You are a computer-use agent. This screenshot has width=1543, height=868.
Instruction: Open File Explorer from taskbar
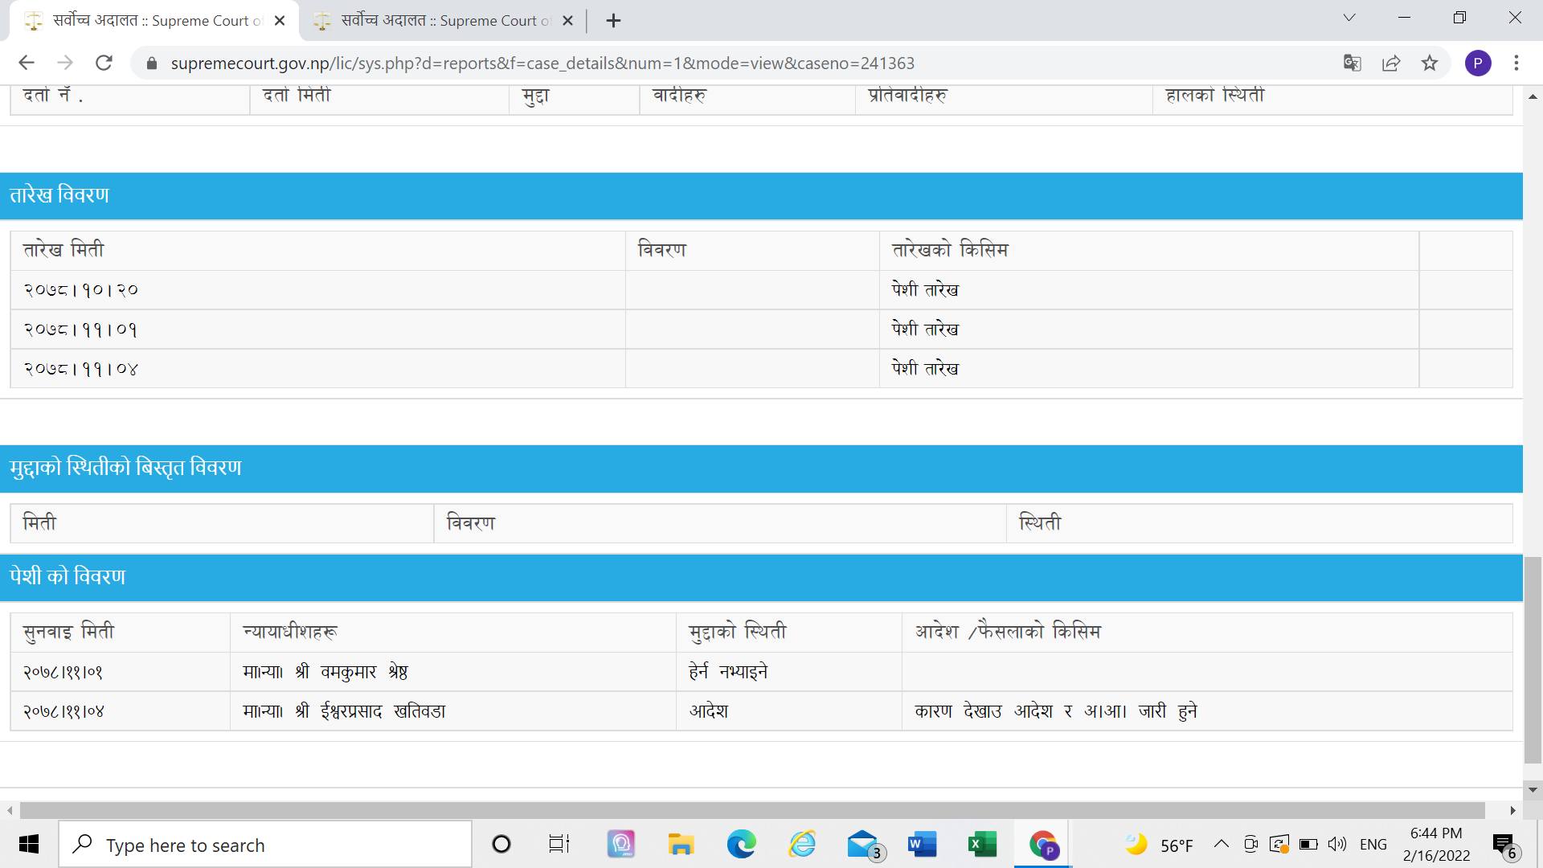[x=681, y=845]
